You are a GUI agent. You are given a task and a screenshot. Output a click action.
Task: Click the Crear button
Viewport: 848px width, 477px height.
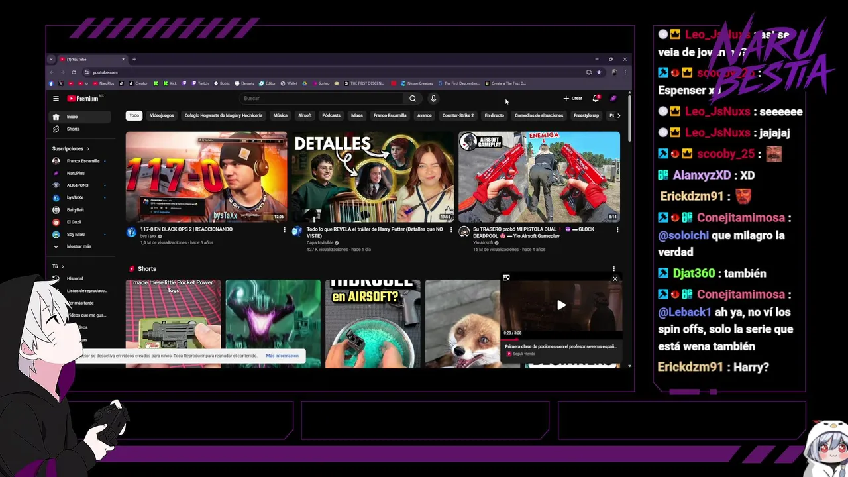tap(573, 99)
